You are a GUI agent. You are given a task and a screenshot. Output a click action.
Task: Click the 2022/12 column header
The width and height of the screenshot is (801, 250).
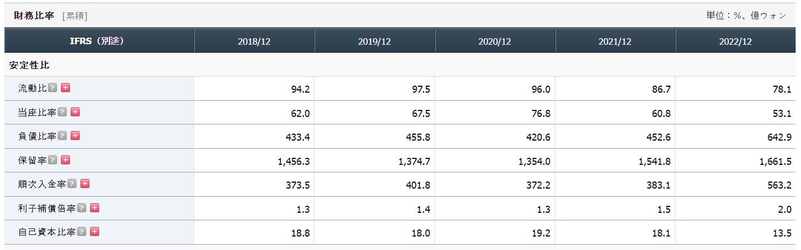tap(735, 41)
